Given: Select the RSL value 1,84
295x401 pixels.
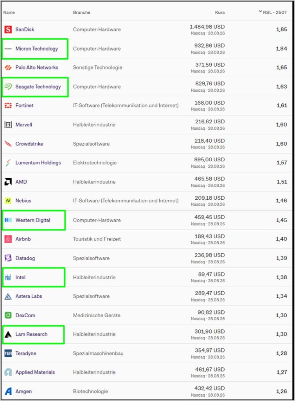Looking at the screenshot, I should [x=282, y=49].
